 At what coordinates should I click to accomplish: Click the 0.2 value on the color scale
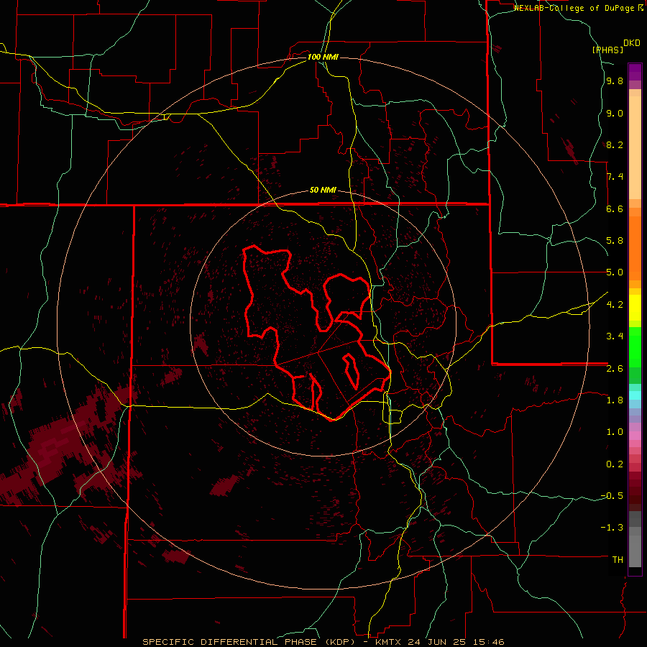615,464
